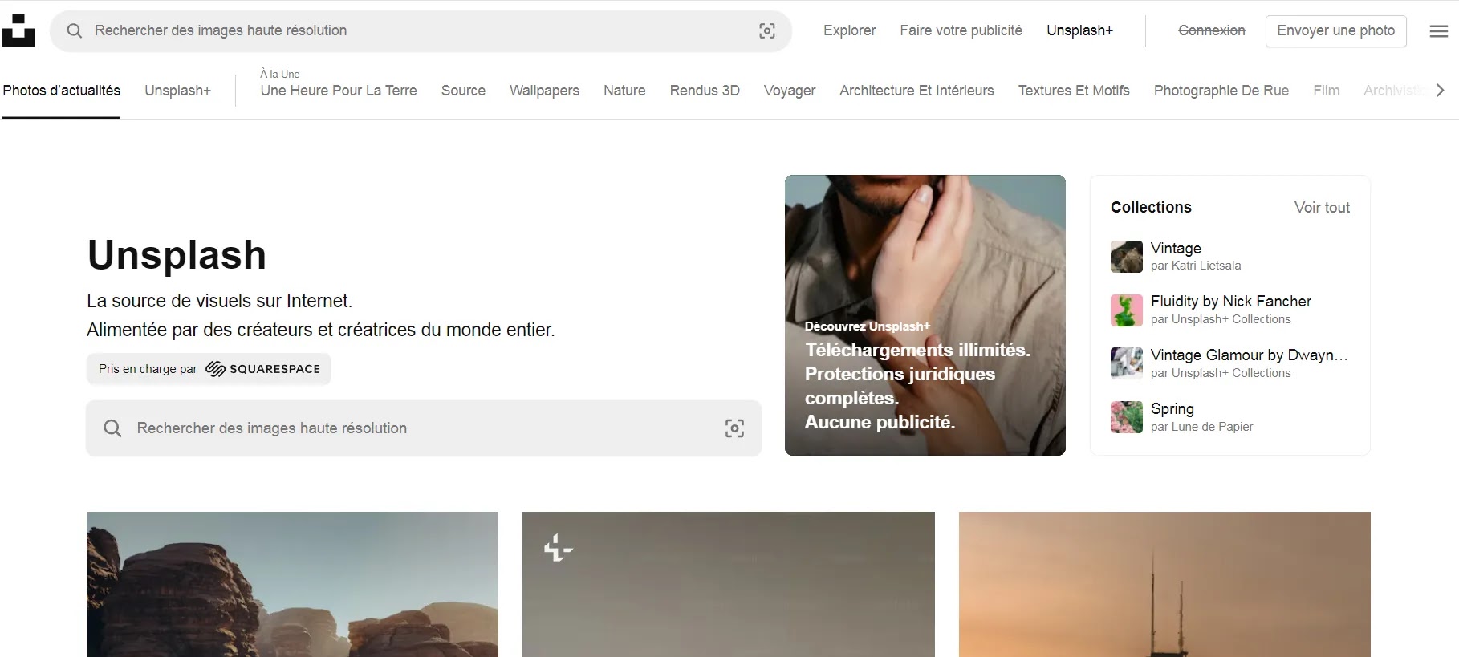
Task: Open the Film category
Action: click(x=1327, y=91)
